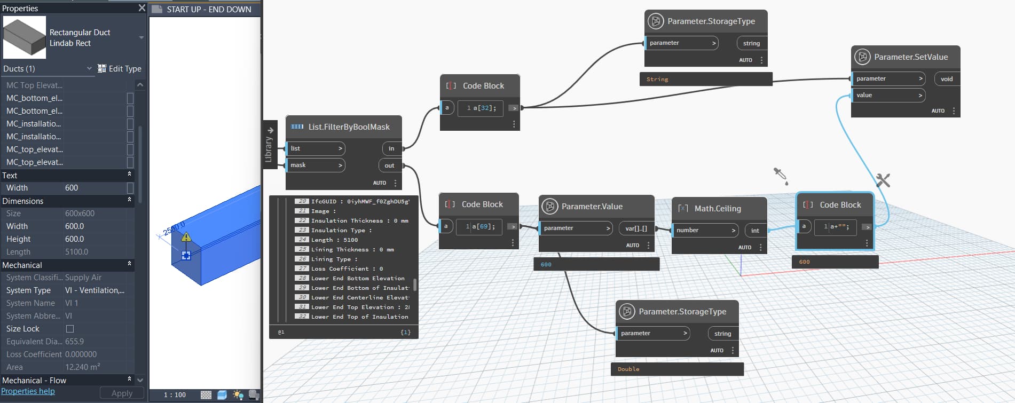
Task: Click the a+"" Code Block bracket icon
Action: tap(808, 205)
